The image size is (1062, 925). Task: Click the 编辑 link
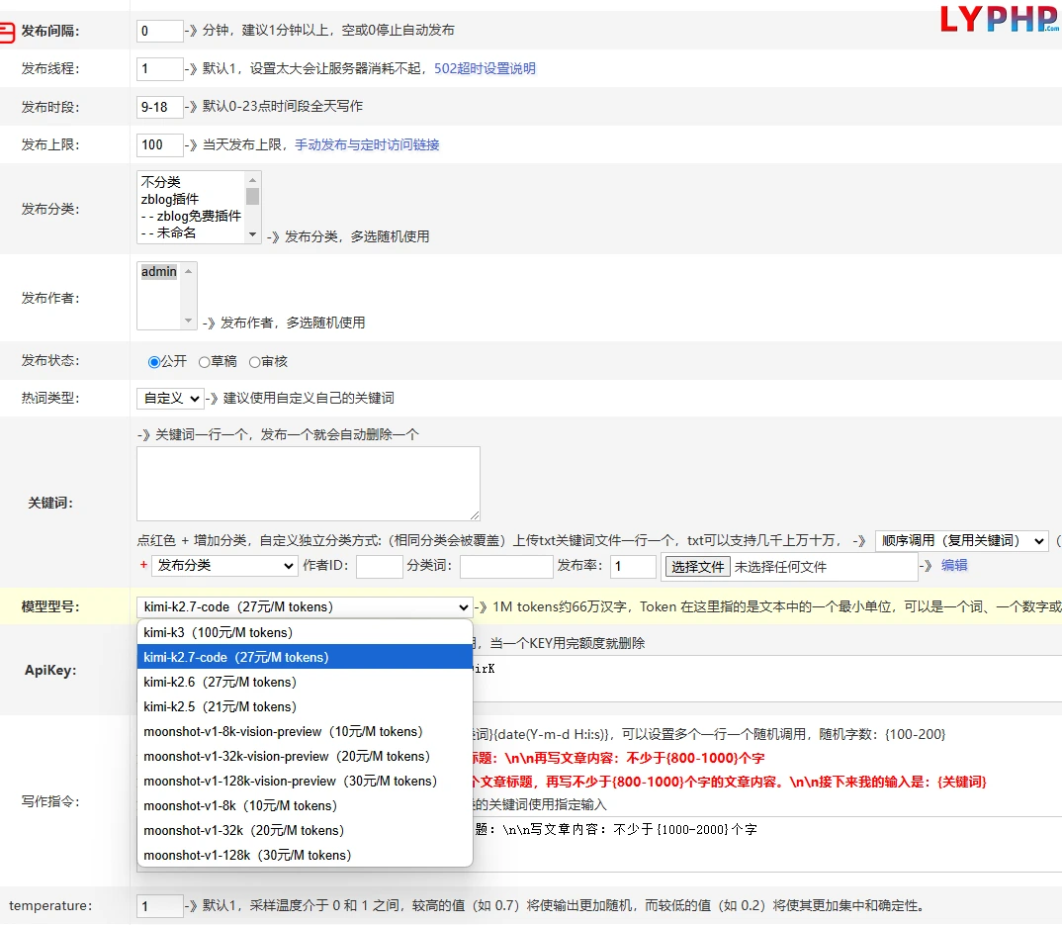[954, 565]
